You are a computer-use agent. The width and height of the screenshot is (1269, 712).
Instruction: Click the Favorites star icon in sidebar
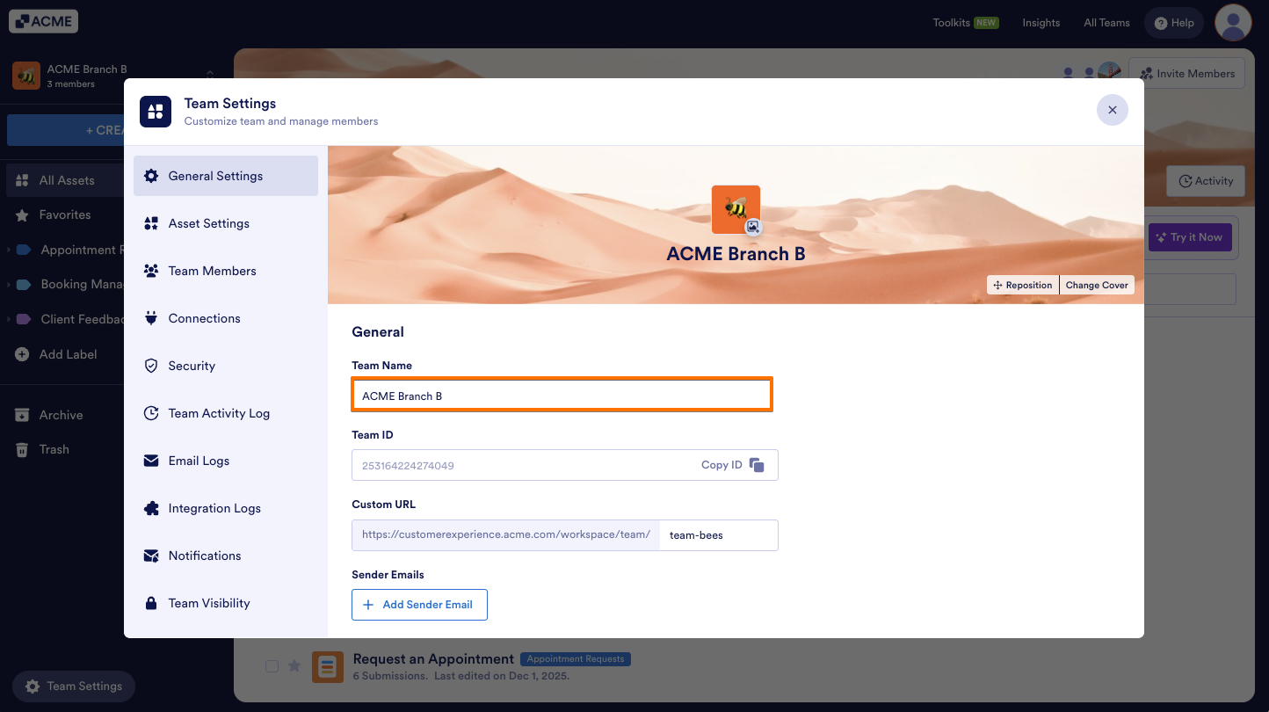tap(22, 214)
